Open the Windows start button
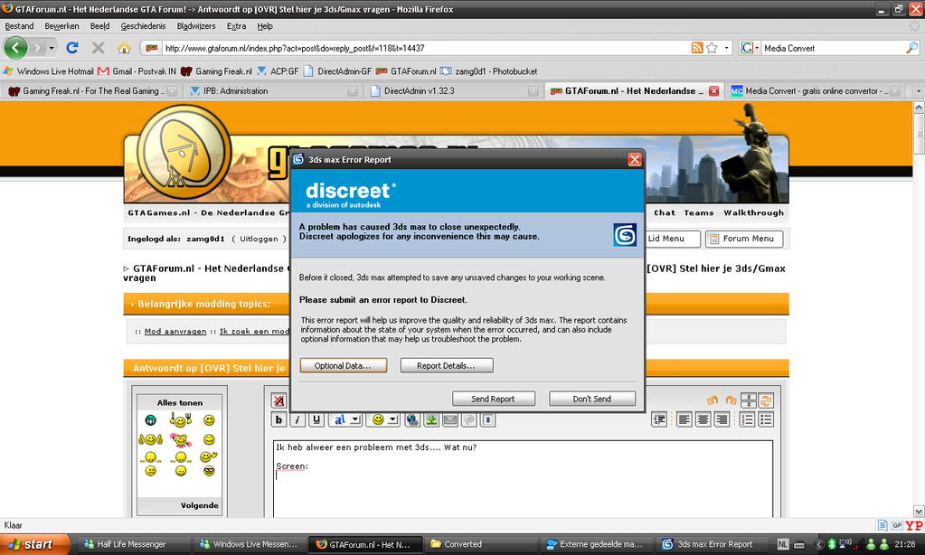Image resolution: width=925 pixels, height=555 pixels. [x=34, y=544]
